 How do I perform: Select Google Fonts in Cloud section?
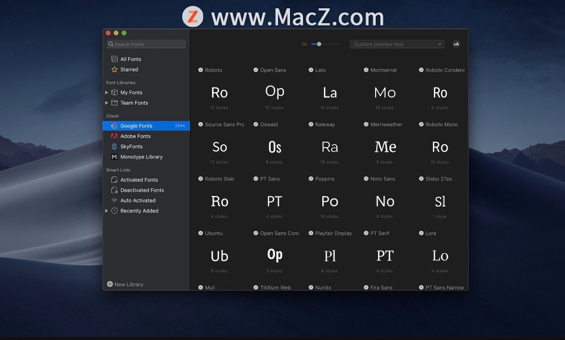[146, 126]
